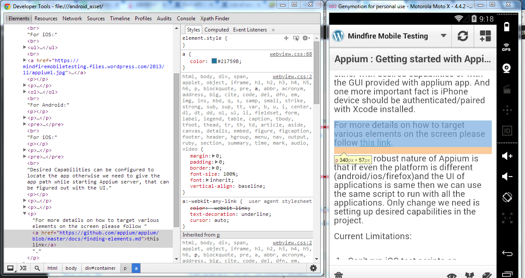The height and width of the screenshot is (278, 525).
Task: Expand the appium1.jpg anchor node
Action: [25, 60]
